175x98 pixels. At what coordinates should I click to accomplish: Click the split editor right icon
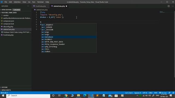169,6
